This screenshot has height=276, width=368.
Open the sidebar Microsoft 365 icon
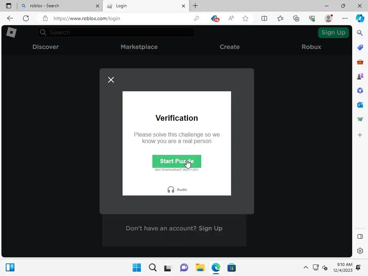[x=360, y=91]
